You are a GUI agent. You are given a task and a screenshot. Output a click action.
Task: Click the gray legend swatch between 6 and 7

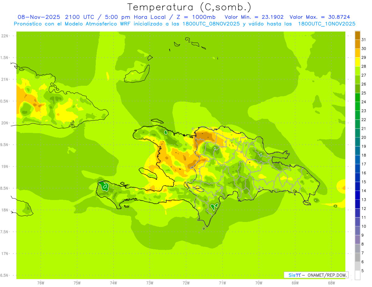pos(358,257)
